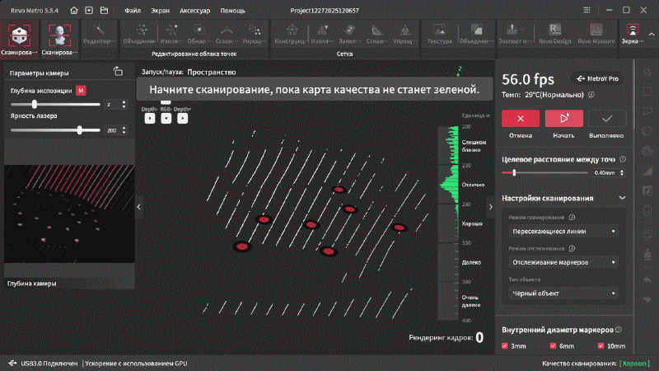The height and width of the screenshot is (371, 659).
Task: Click the new project plus icon
Action: pyautogui.click(x=89, y=12)
